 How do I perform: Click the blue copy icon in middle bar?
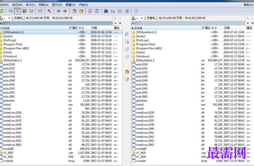(x=127, y=49)
